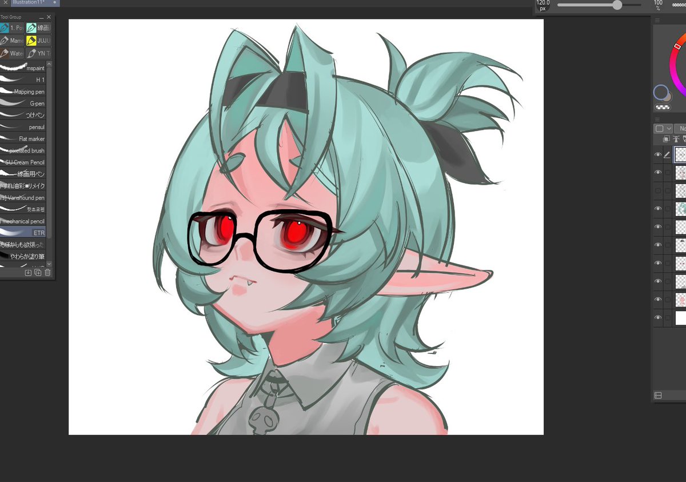
Task: Select the mechanical pencil brush
Action: pos(23,221)
